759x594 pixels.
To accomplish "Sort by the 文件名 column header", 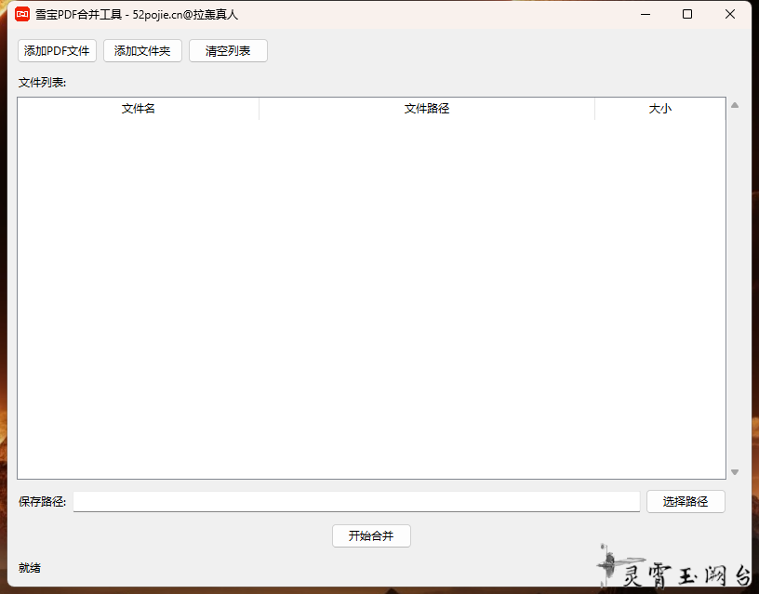I will [139, 109].
